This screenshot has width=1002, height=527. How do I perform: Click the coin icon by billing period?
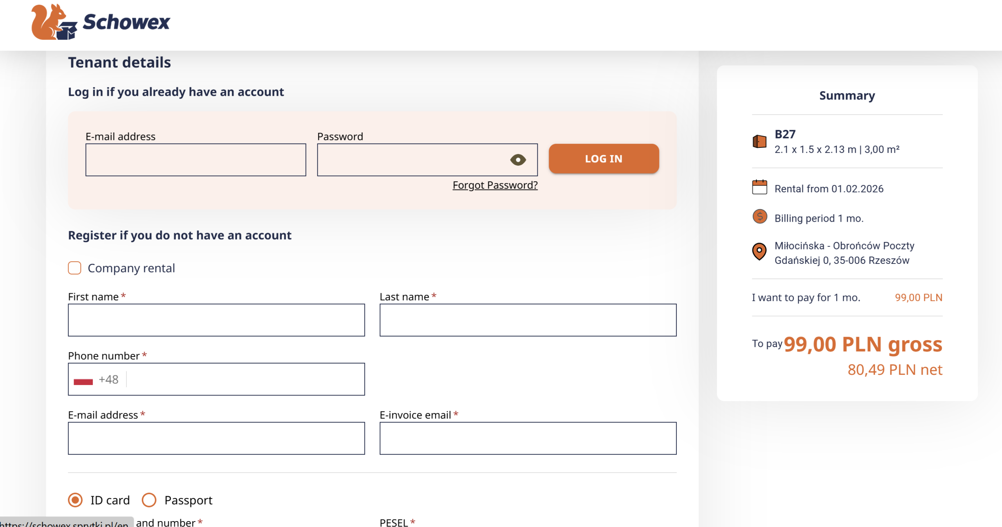pos(759,217)
